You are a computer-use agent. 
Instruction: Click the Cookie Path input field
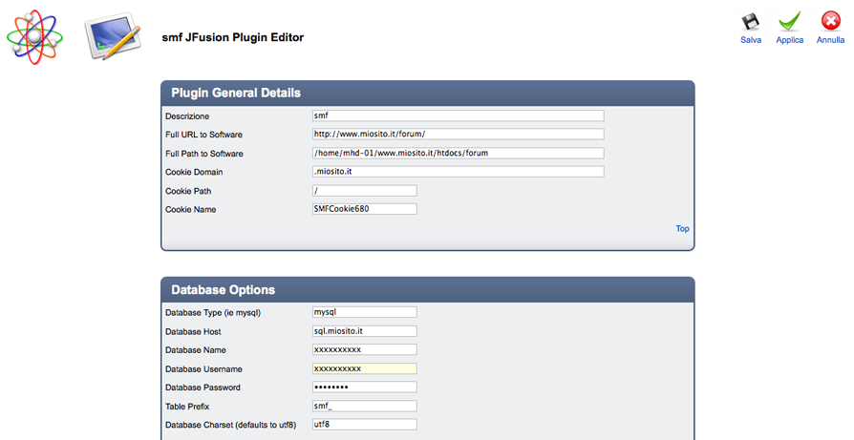point(364,191)
